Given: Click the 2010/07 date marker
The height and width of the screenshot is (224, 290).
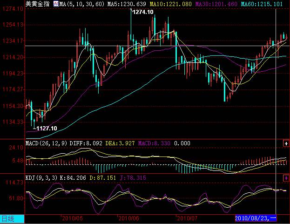Looking at the screenshot, I should [x=187, y=218].
